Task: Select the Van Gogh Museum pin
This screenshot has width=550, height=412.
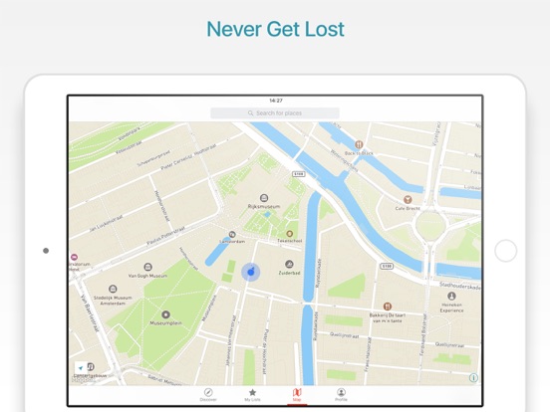Action: tap(148, 268)
